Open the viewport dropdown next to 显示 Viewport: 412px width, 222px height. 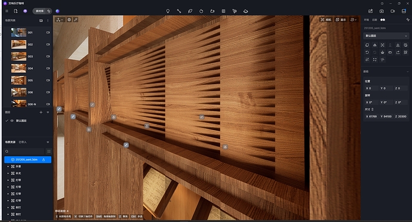click(353, 20)
